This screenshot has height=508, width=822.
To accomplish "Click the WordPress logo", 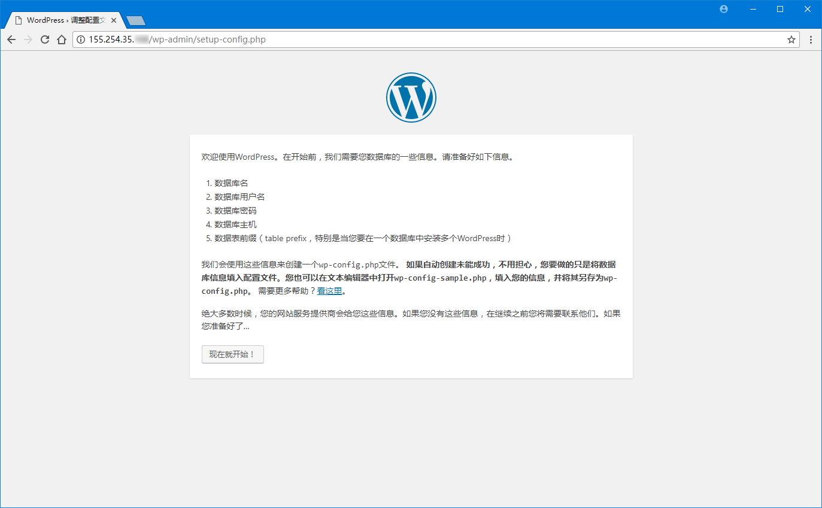I will [x=411, y=98].
